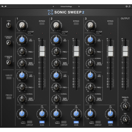
Task: Toggle channel 2 EQ IN button
Action: (76, 122)
